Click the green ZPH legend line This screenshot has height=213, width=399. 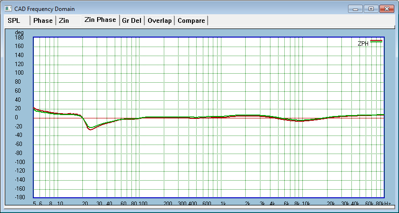(376, 42)
